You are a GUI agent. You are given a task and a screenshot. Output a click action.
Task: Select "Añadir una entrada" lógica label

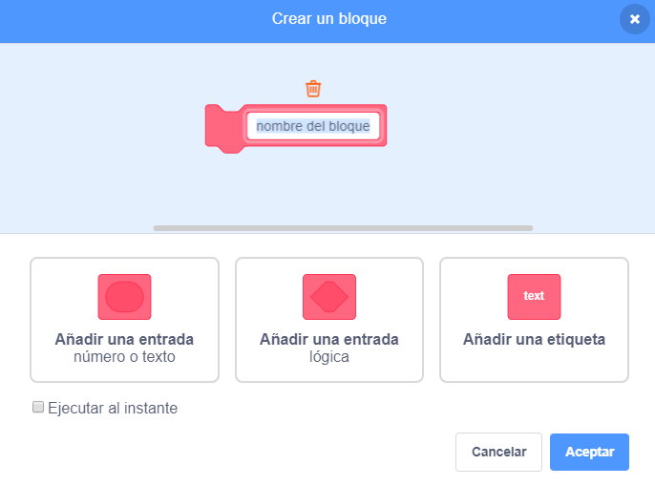(329, 339)
